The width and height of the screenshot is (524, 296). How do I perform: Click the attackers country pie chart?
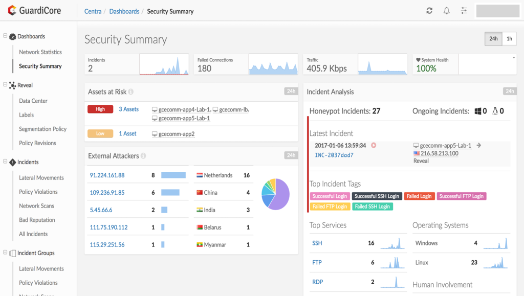[x=275, y=194]
